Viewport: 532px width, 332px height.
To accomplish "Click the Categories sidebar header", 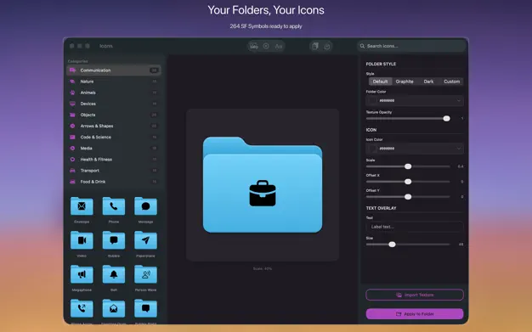I will [x=77, y=61].
